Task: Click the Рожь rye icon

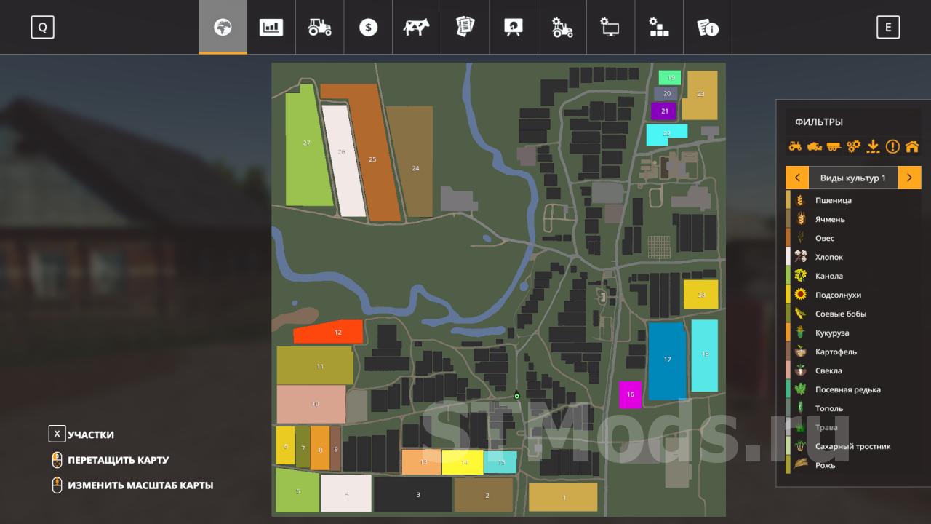Action: pos(800,465)
